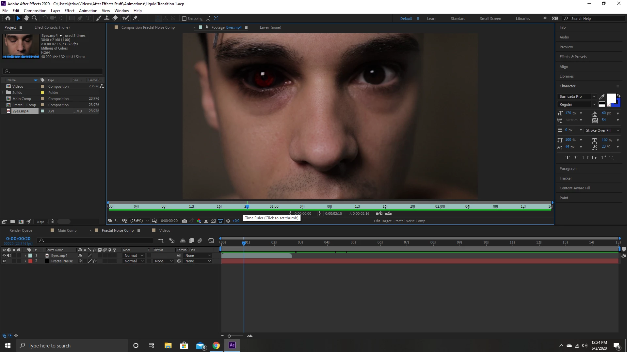
Task: Switch to the Learn workspace
Action: point(431,19)
